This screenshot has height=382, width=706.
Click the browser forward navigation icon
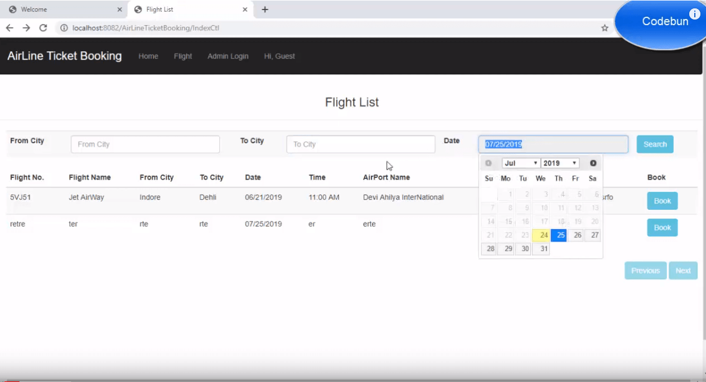(26, 27)
